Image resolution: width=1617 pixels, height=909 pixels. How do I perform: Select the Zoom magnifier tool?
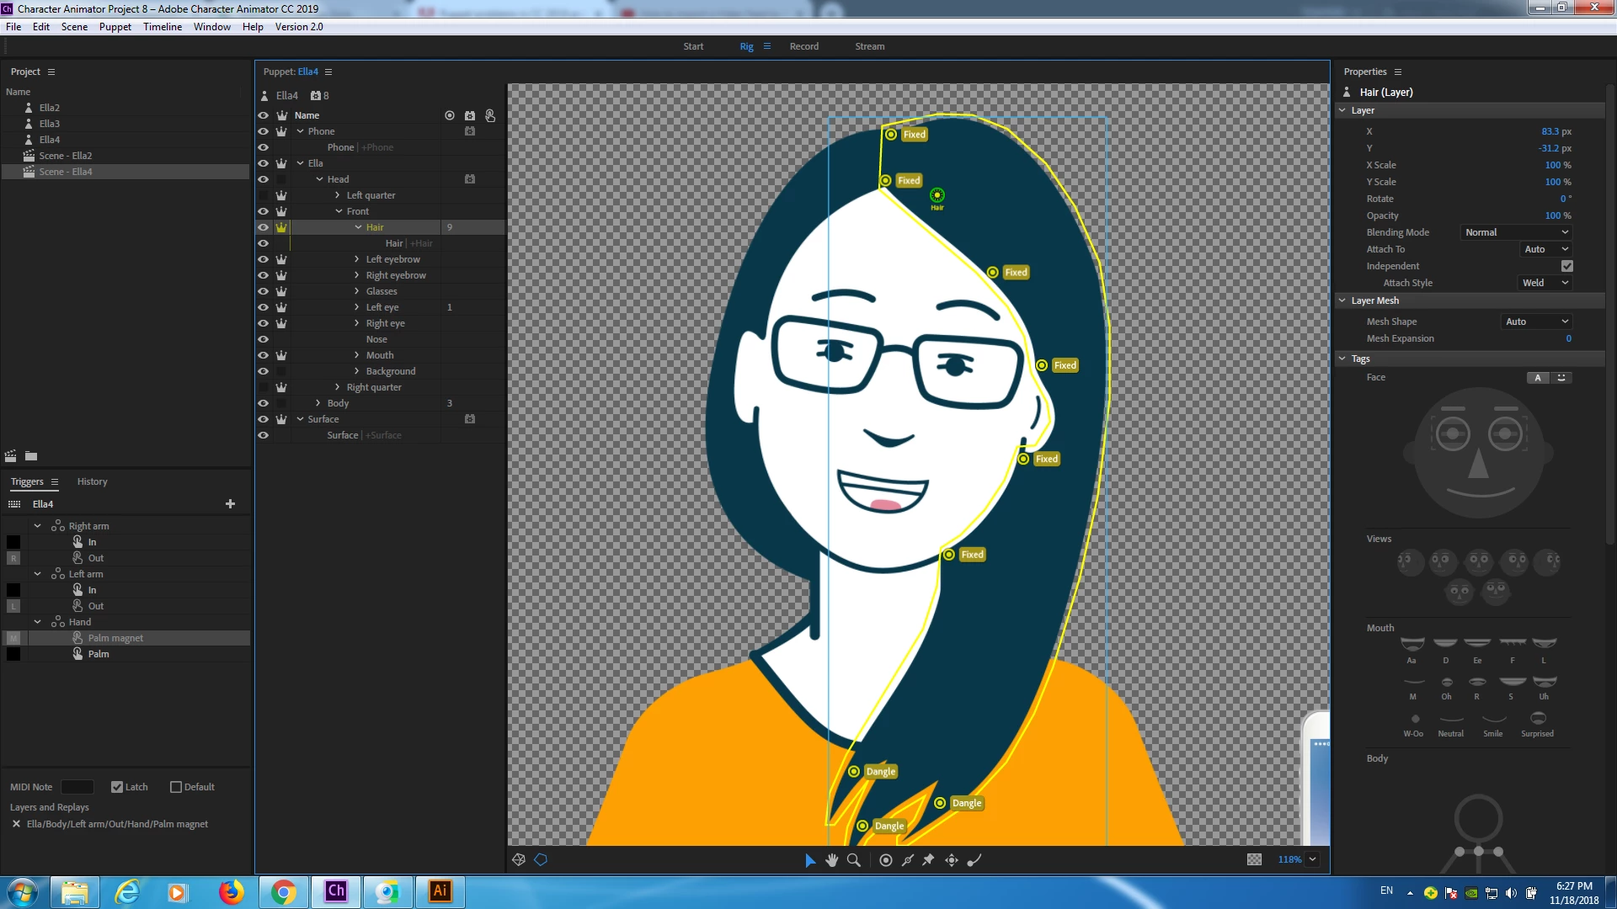(x=854, y=859)
